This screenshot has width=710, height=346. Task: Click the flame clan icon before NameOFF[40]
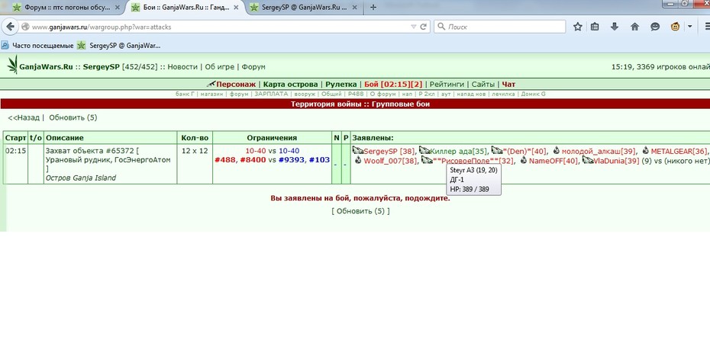[x=524, y=160]
